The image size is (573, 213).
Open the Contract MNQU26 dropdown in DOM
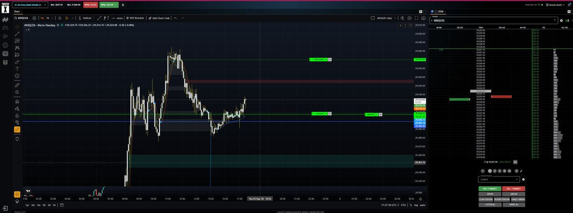point(494,20)
